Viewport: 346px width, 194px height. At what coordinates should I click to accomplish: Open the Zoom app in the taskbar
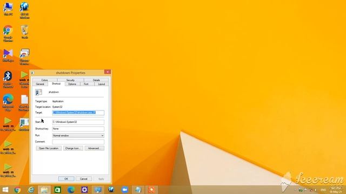pyautogui.click(x=125, y=190)
